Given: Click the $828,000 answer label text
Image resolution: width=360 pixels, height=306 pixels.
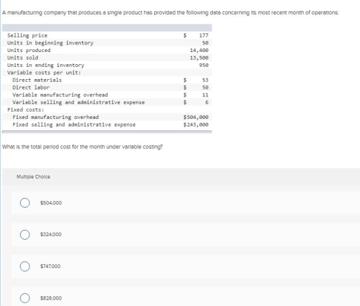Looking at the screenshot, I should tap(51, 298).
